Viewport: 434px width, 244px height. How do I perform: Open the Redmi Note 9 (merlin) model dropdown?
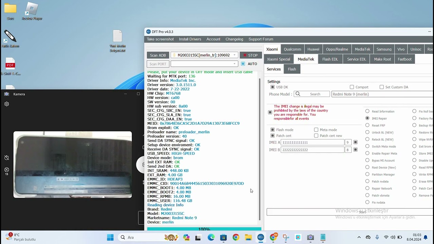[382, 94]
